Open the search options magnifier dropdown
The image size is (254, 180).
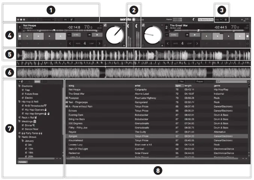pyautogui.click(x=218, y=82)
